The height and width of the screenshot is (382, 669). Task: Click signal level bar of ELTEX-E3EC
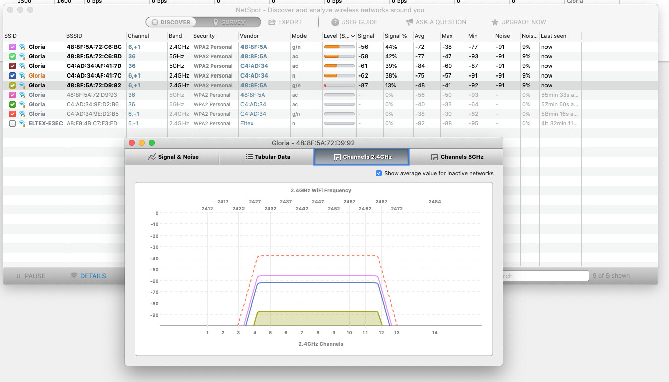[x=338, y=123]
